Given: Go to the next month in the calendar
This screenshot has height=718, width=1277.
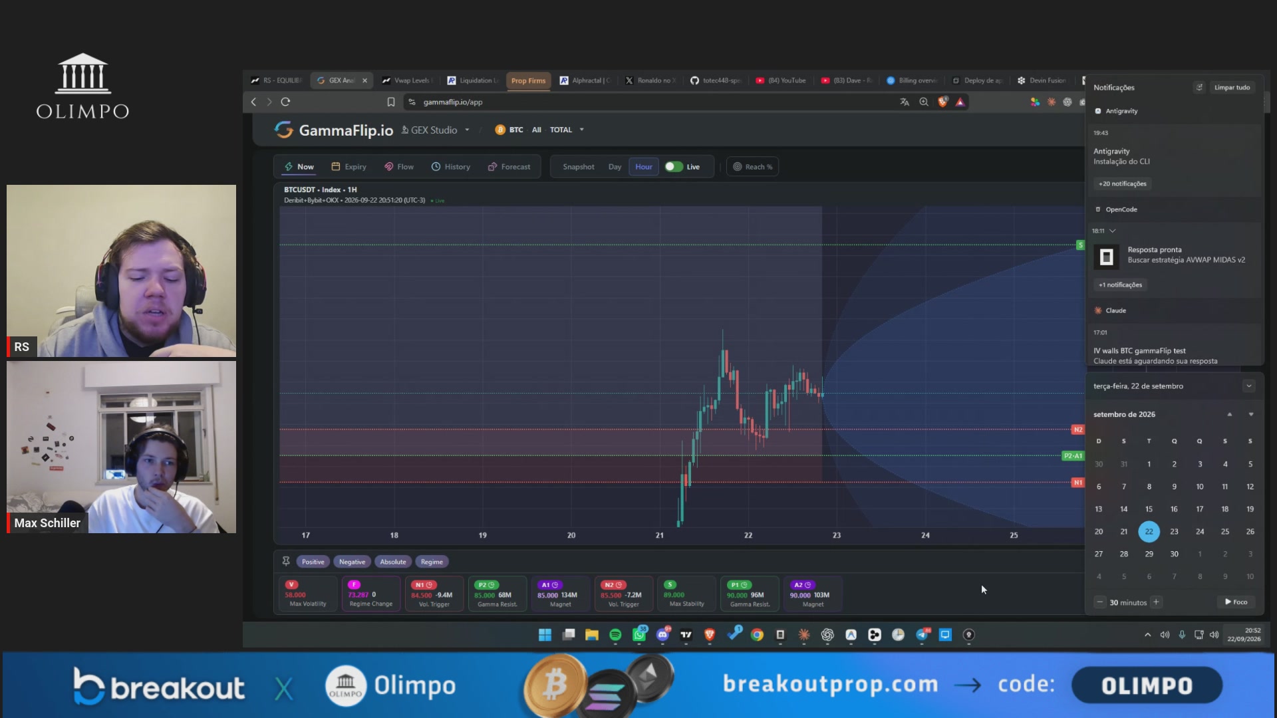Looking at the screenshot, I should point(1251,414).
